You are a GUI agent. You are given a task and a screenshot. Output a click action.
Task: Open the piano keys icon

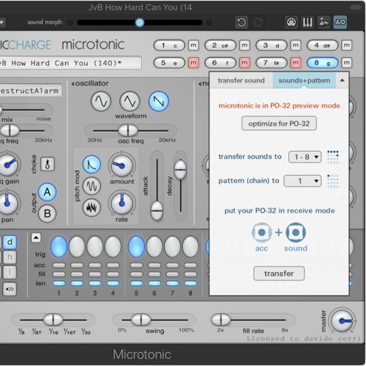307,23
